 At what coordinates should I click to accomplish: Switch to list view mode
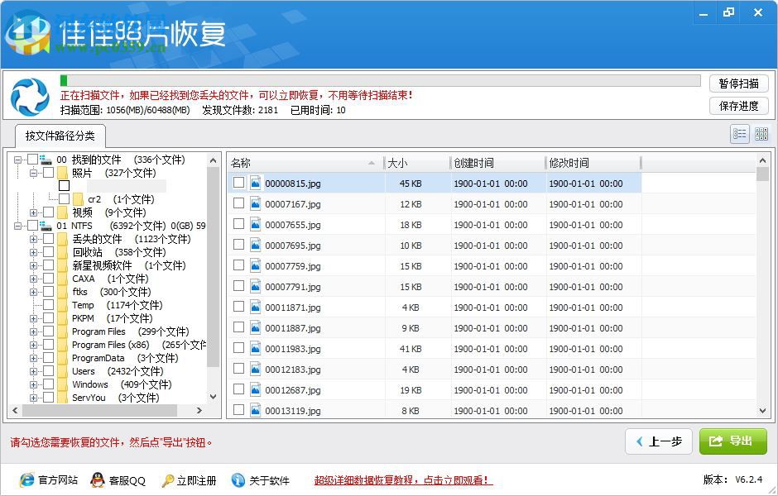[x=739, y=133]
